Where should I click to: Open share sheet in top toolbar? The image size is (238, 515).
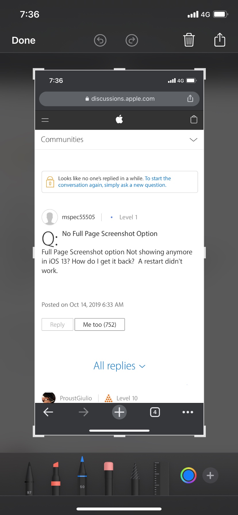tap(220, 39)
